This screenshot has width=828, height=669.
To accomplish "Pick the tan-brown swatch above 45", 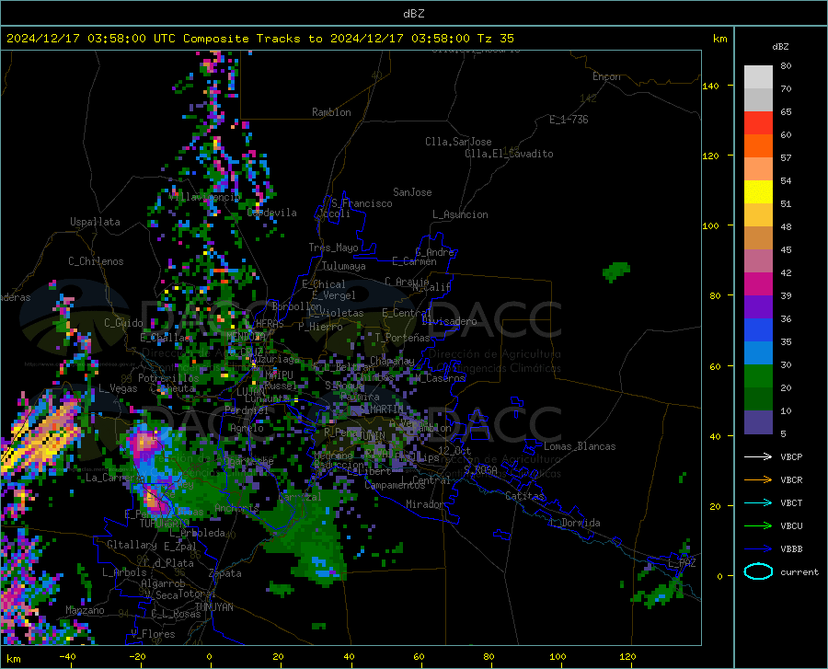I will 758,238.
